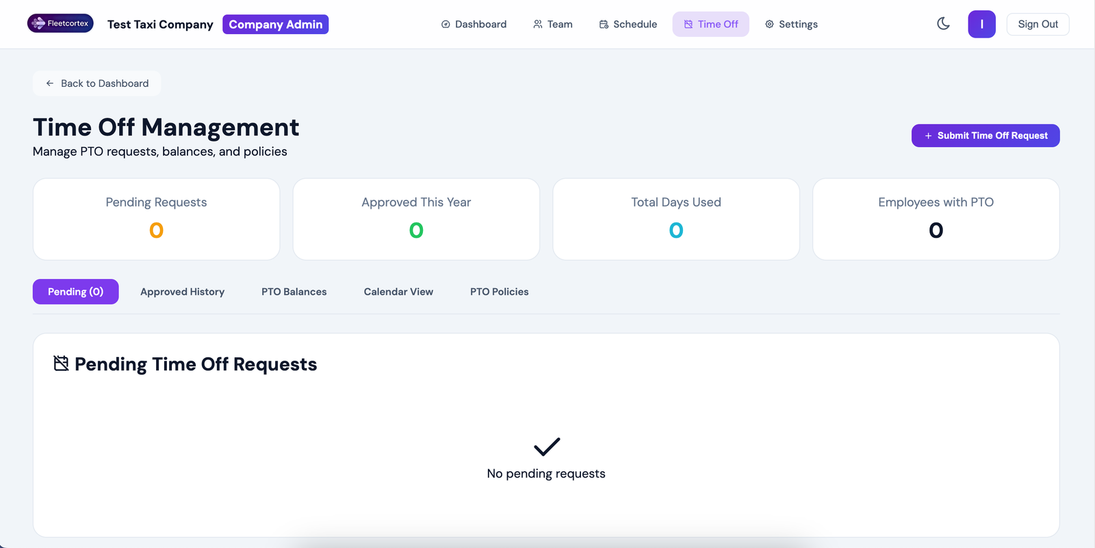Click the Settings gear icon
The image size is (1095, 548).
[x=769, y=24]
